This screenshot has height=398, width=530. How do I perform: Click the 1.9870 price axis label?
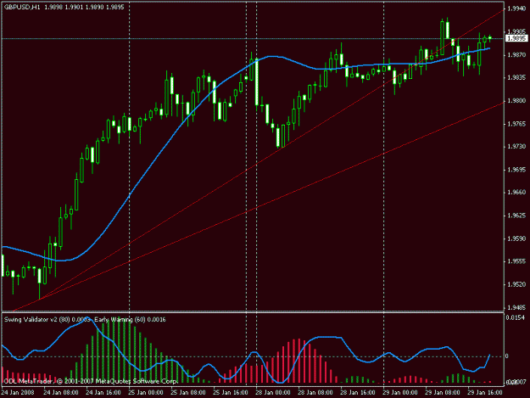tap(516, 55)
